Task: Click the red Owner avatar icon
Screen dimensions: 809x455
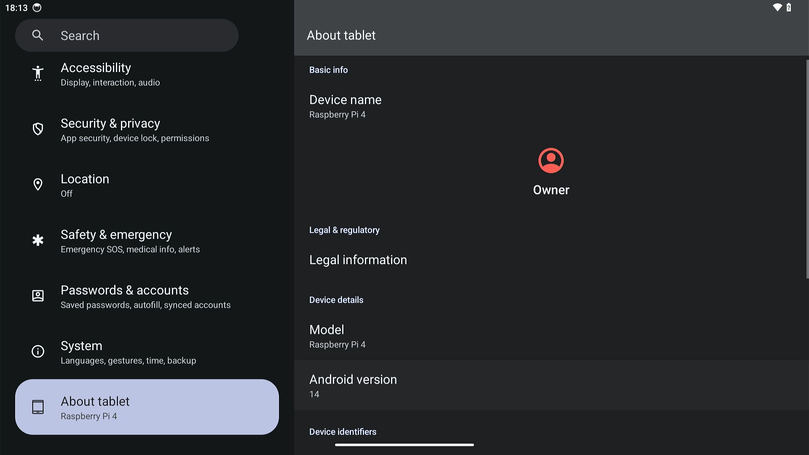Action: [x=551, y=161]
